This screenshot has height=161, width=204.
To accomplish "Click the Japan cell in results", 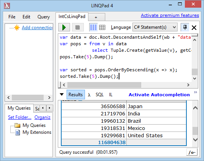I will tap(157, 107).
